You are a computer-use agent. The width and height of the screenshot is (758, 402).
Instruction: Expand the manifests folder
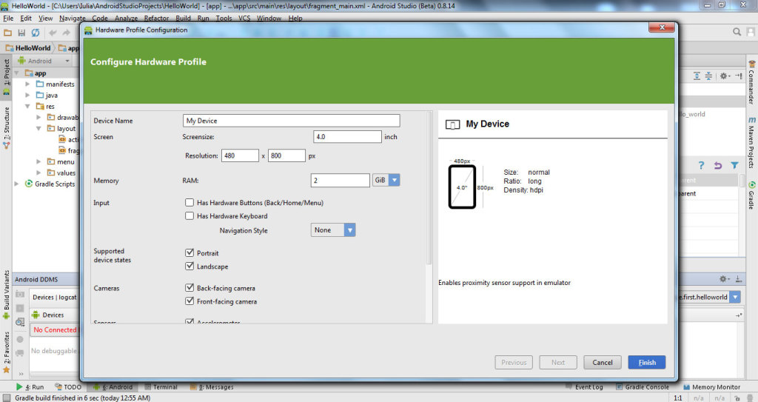(27, 84)
